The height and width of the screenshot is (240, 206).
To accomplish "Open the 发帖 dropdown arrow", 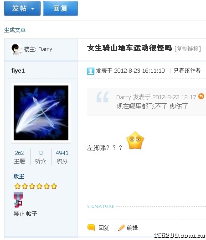I will tap(32, 9).
